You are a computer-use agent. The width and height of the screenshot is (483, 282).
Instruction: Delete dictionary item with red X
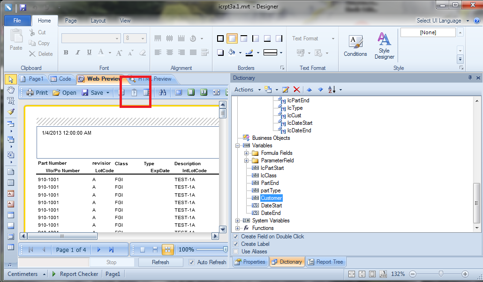pos(297,90)
